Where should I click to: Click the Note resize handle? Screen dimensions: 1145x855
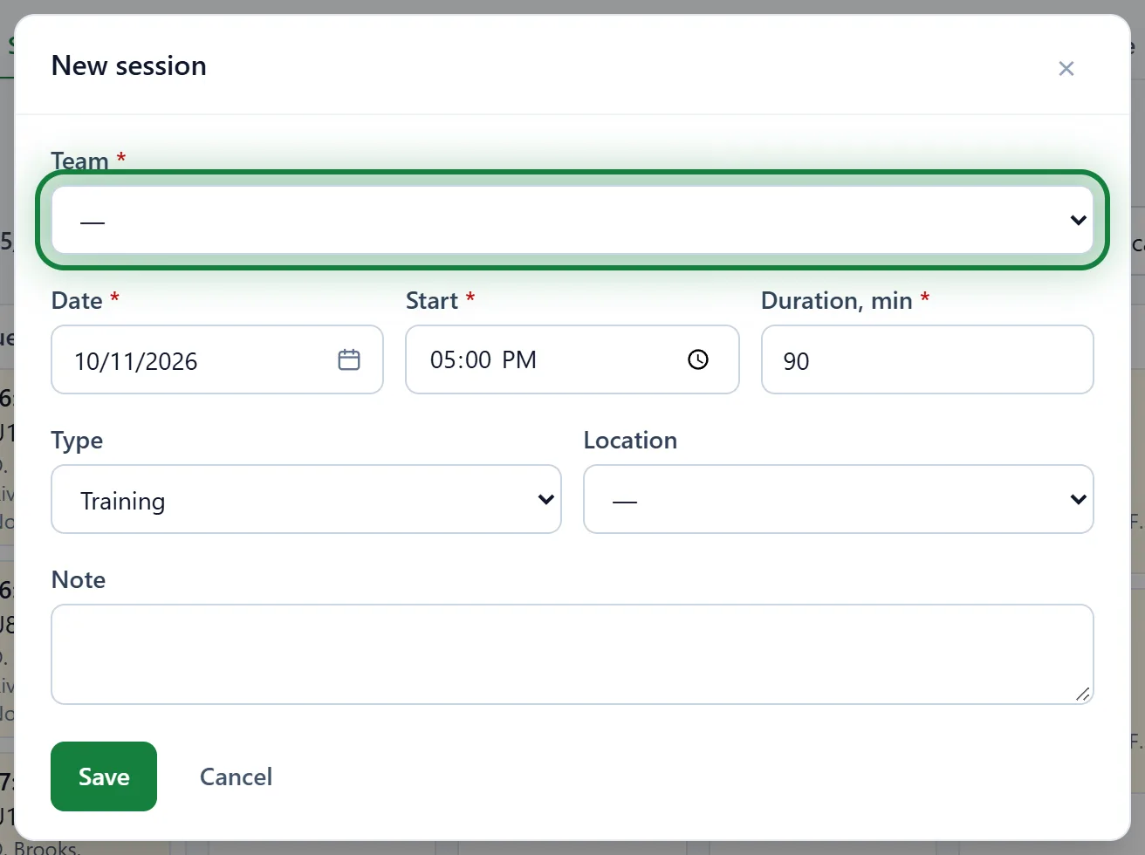[x=1082, y=694]
